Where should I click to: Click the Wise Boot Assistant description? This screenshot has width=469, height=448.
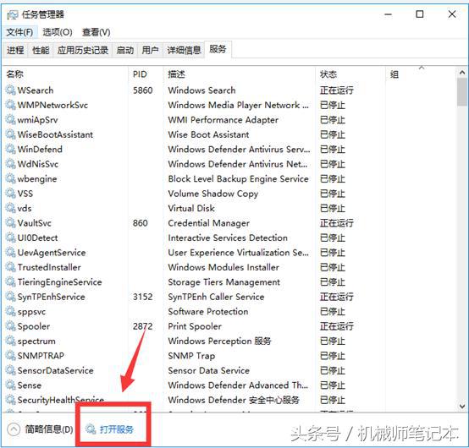pos(208,134)
